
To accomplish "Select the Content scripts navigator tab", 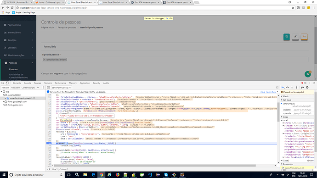I will click(x=28, y=88).
